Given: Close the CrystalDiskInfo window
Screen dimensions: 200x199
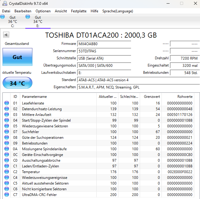Looking at the screenshot, I should (x=195, y=3).
